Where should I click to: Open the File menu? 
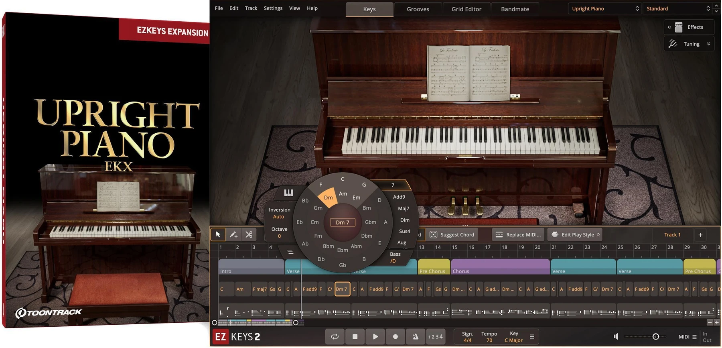219,8
